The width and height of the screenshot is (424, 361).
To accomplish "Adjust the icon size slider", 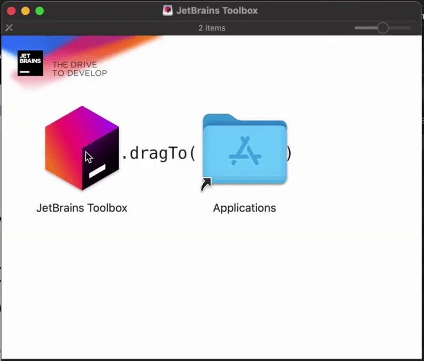I will [382, 27].
